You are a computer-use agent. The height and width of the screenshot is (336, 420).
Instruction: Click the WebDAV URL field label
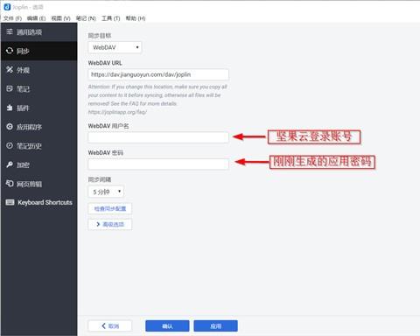pyautogui.click(x=105, y=63)
